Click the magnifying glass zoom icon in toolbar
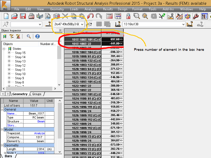The width and height of the screenshot is (211, 158). click(137, 16)
